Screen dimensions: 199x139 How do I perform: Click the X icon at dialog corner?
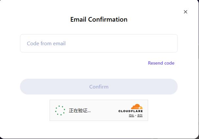point(186,12)
